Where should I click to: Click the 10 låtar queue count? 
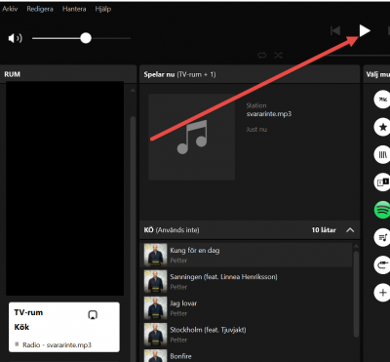pos(324,230)
